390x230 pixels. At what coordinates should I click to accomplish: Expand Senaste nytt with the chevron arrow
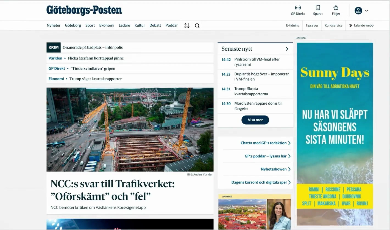(x=287, y=49)
